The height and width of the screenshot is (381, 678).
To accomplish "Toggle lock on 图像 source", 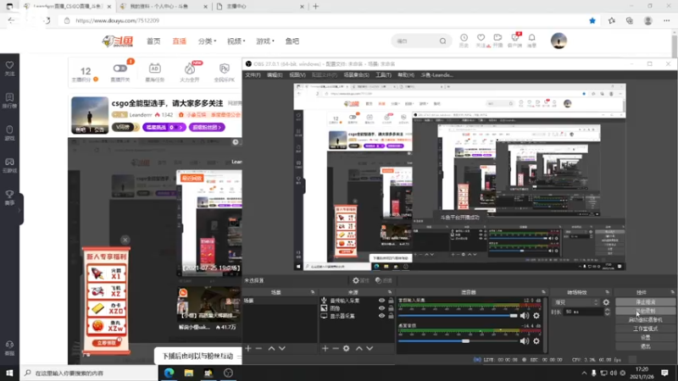I will (x=391, y=308).
